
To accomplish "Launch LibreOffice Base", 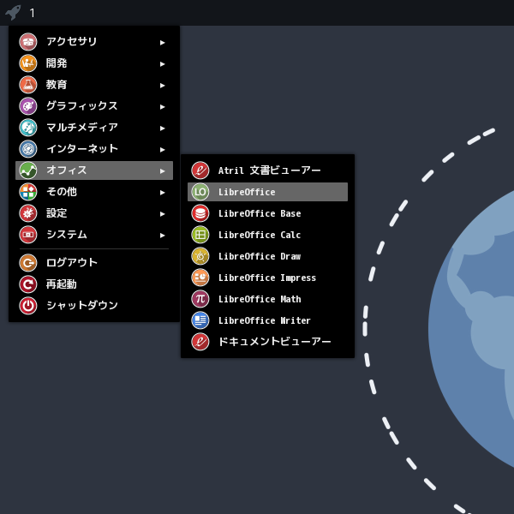I will pos(267,213).
